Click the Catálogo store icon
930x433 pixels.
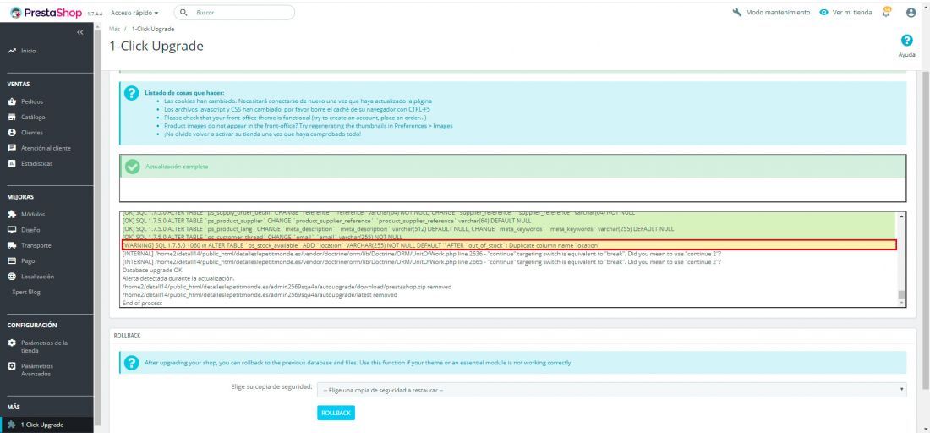[x=11, y=118]
